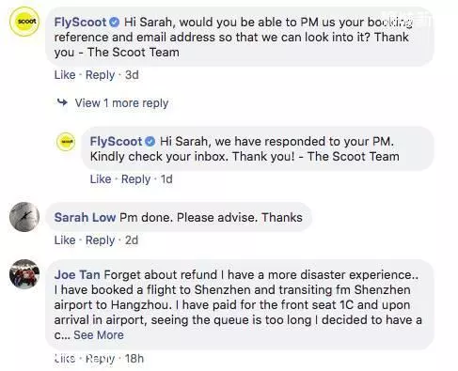Like Sarah Low's 'Pm done' comment
Screen dimensions: 458x371
coord(65,240)
